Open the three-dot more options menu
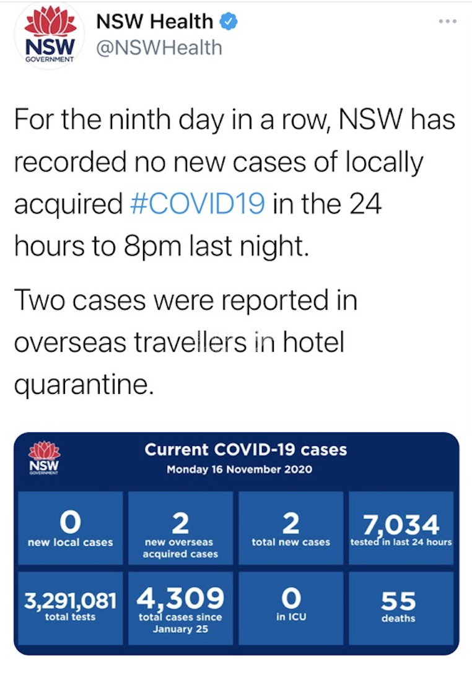The height and width of the screenshot is (680, 472). pyautogui.click(x=448, y=21)
